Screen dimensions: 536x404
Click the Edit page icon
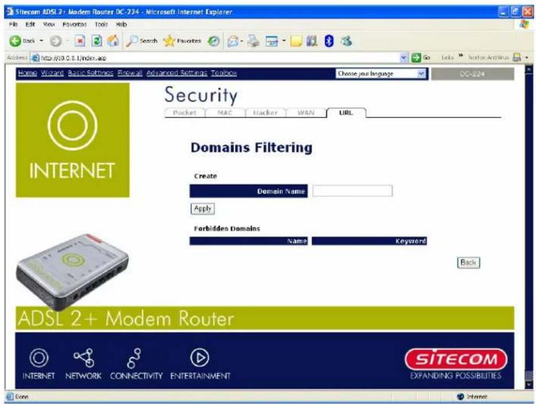pyautogui.click(x=272, y=41)
